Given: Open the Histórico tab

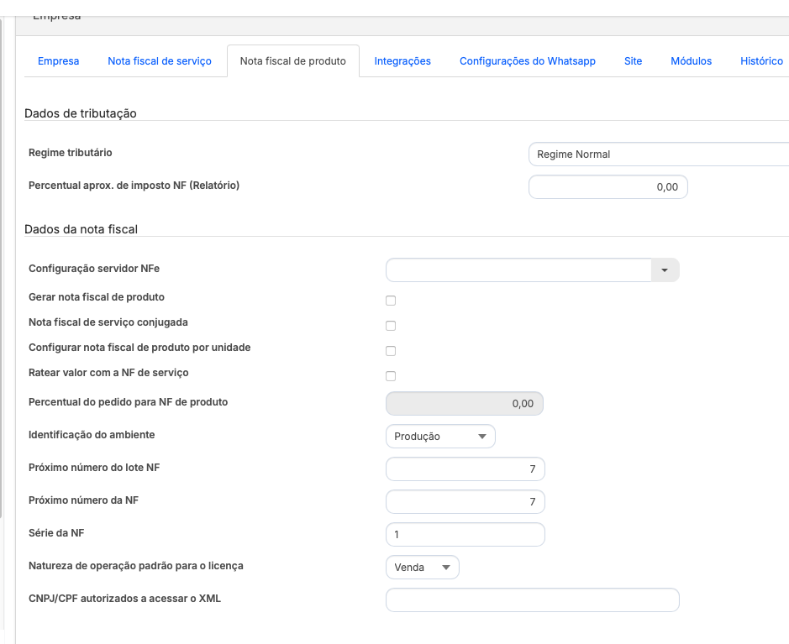Looking at the screenshot, I should coord(761,61).
